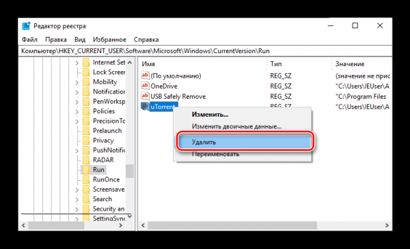The image size is (410, 249).
Task: Select the OneDrive value name
Action: click(x=164, y=86)
